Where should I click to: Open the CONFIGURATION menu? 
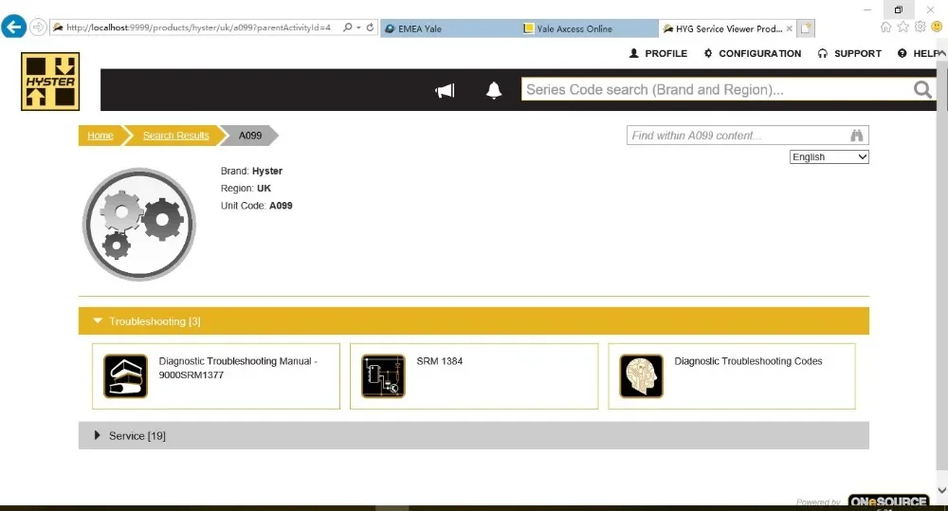coord(752,53)
